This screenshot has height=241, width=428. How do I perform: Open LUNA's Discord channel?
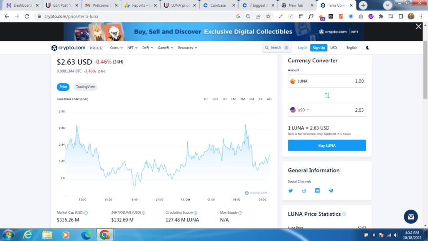(x=317, y=191)
